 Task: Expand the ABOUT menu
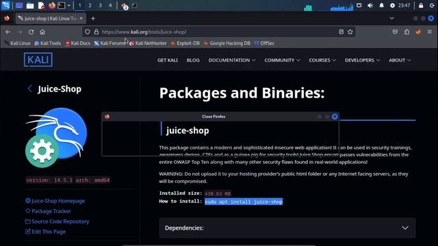click(400, 60)
